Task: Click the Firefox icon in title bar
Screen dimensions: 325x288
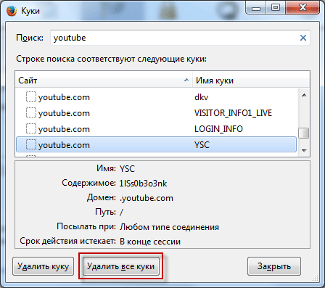Action: 12,11
